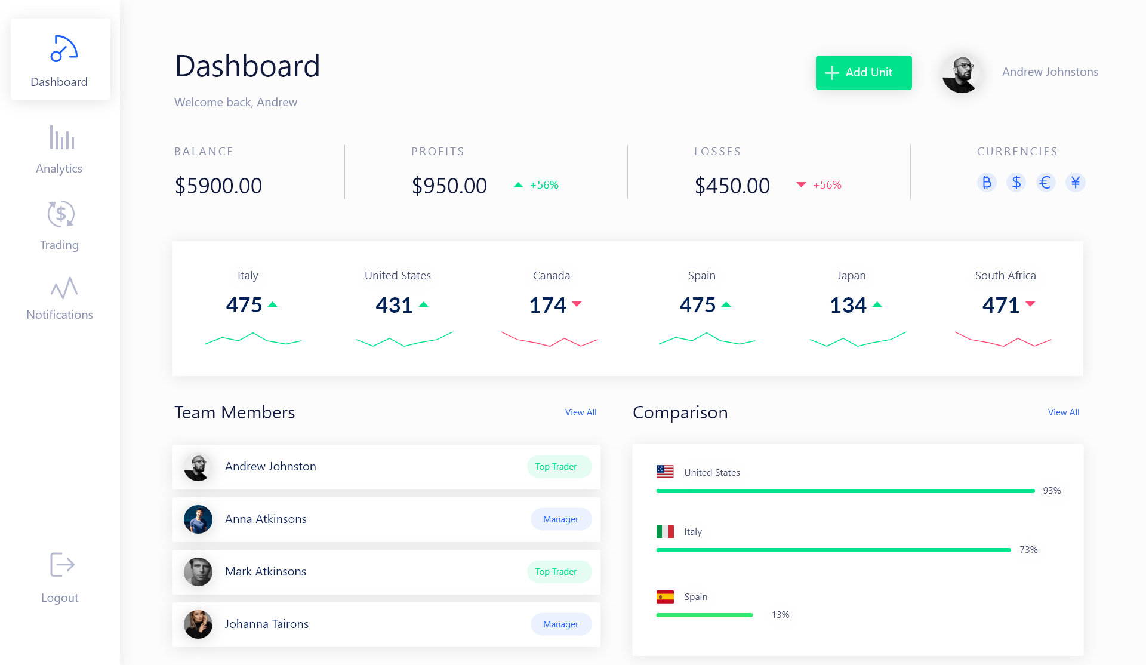Expand the Canada downward trend indicator
This screenshot has width=1146, height=665.
[577, 304]
